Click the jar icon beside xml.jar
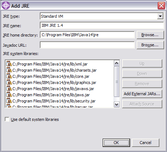The height and width of the screenshot is (152, 167). click(9, 64)
